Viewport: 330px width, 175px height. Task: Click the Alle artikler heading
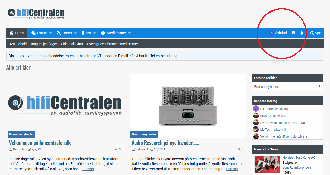click(18, 68)
